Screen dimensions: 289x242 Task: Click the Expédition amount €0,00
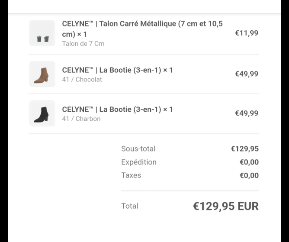[249, 162]
